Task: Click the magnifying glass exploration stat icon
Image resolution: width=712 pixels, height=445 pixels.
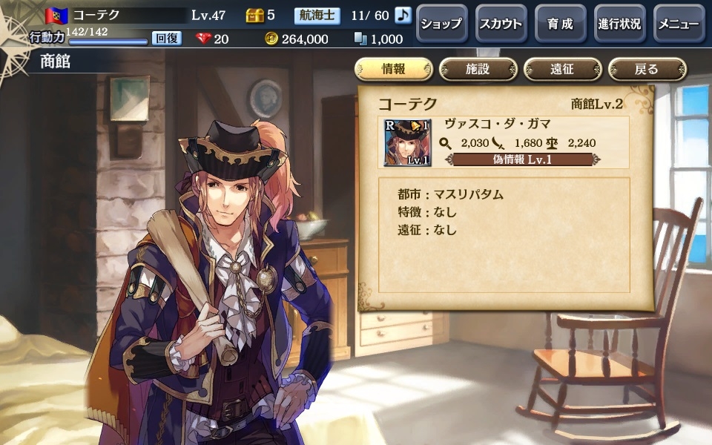Action: coord(445,143)
